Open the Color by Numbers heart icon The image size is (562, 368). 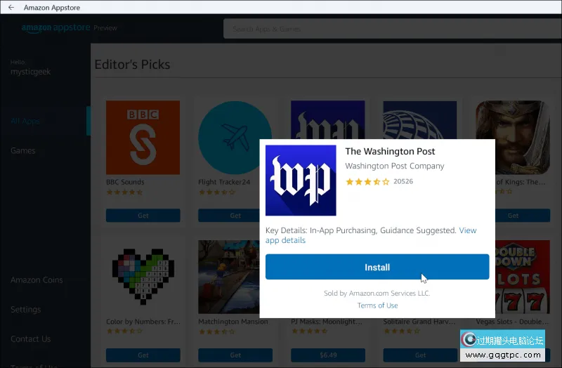point(143,277)
